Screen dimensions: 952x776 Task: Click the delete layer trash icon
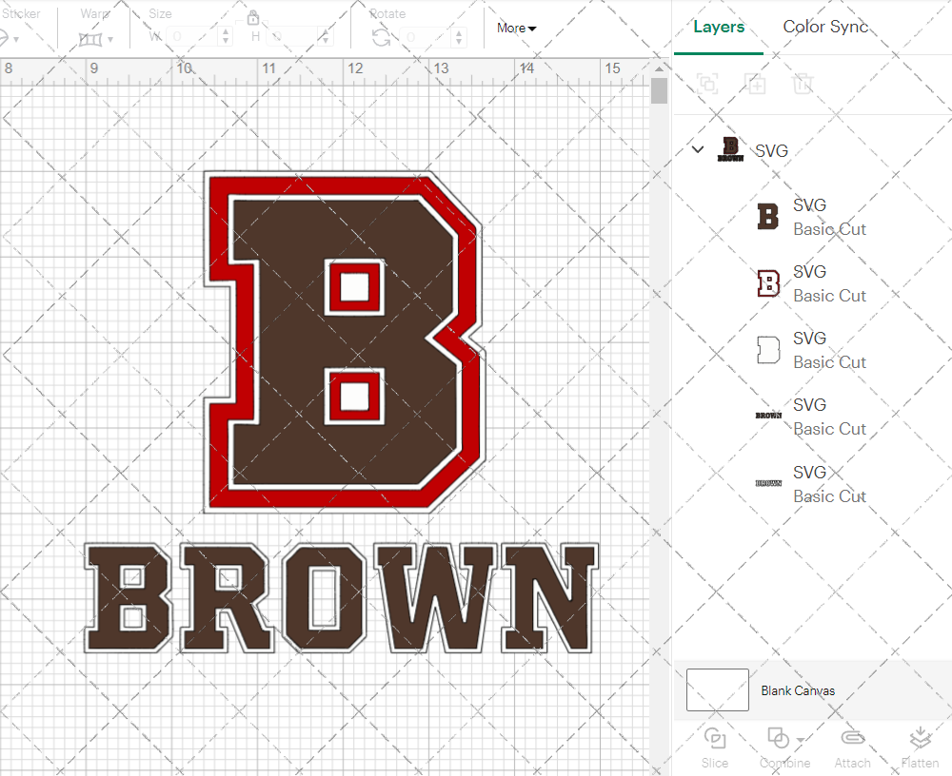803,84
